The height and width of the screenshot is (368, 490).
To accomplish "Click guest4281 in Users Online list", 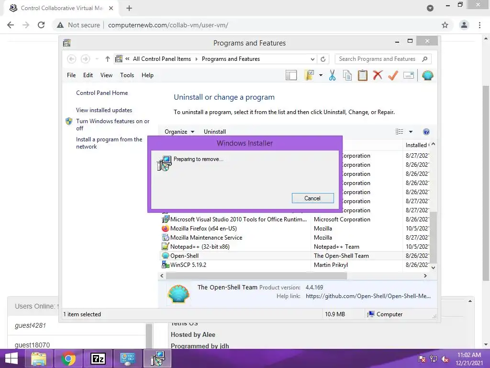I will 30,325.
